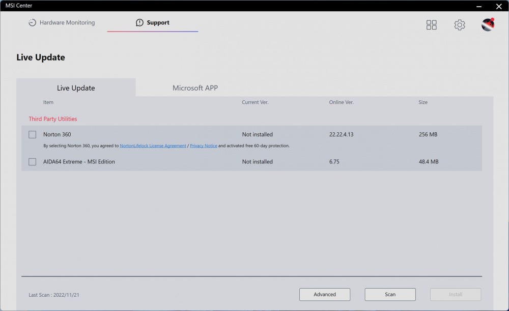The image size is (509, 311).
Task: Click the Hardware Monitoring gauge icon
Action: (x=32, y=22)
